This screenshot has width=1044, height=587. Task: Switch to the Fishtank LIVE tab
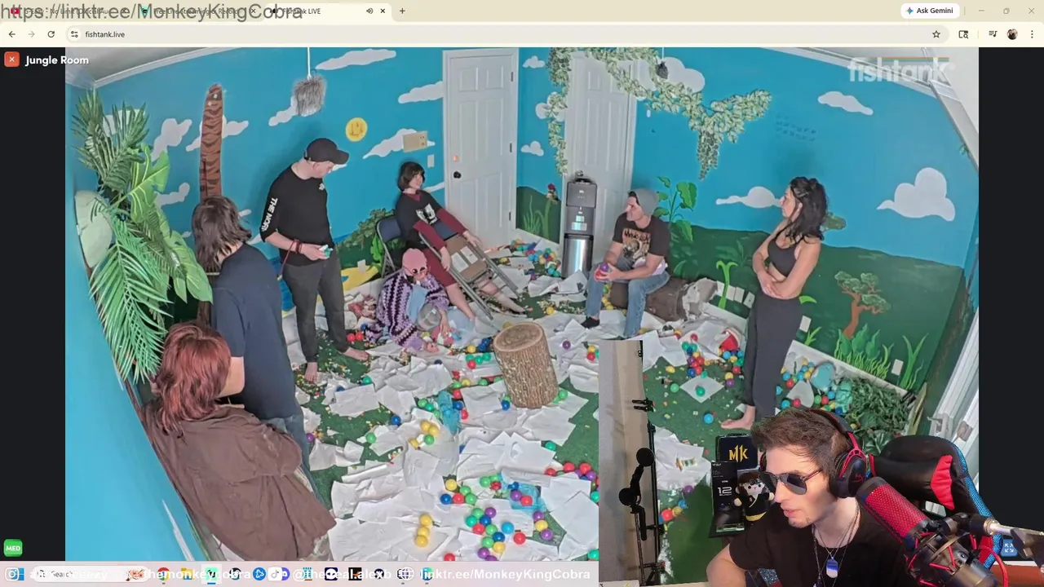click(x=326, y=11)
